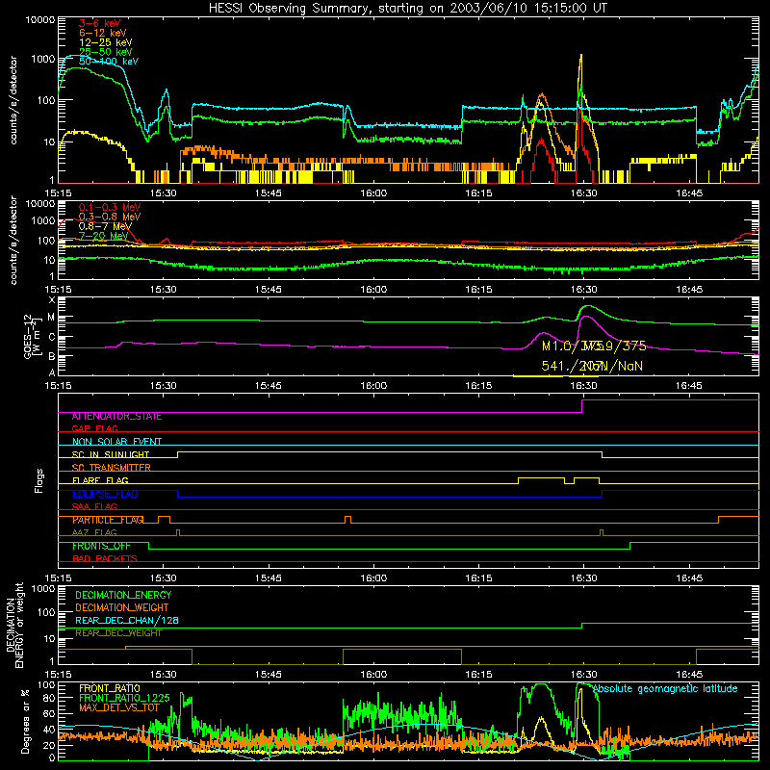Select the green 25-50 keV legend label
770x770 pixels.
[x=106, y=52]
